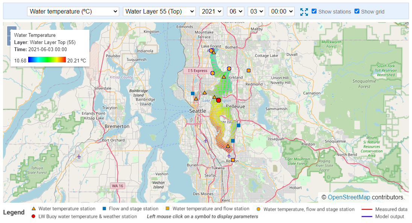Disable the Show grid checkbox
The image size is (412, 223).
(x=357, y=11)
